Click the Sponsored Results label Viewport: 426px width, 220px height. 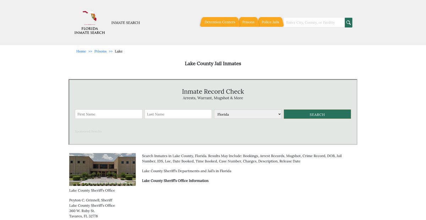88,131
